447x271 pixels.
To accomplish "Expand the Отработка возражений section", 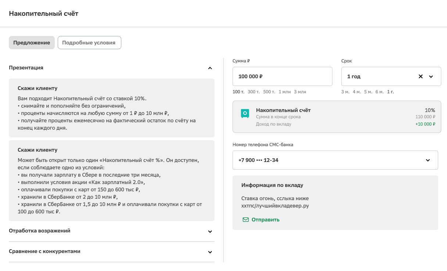I will point(210,231).
